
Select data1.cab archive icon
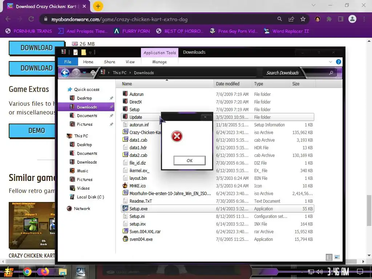pyautogui.click(x=125, y=140)
